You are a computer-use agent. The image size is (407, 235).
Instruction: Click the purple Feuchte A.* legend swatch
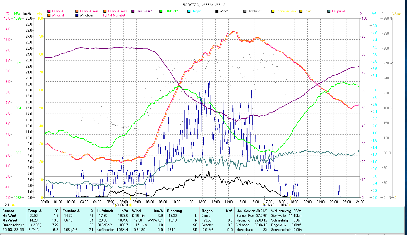coord(133,11)
